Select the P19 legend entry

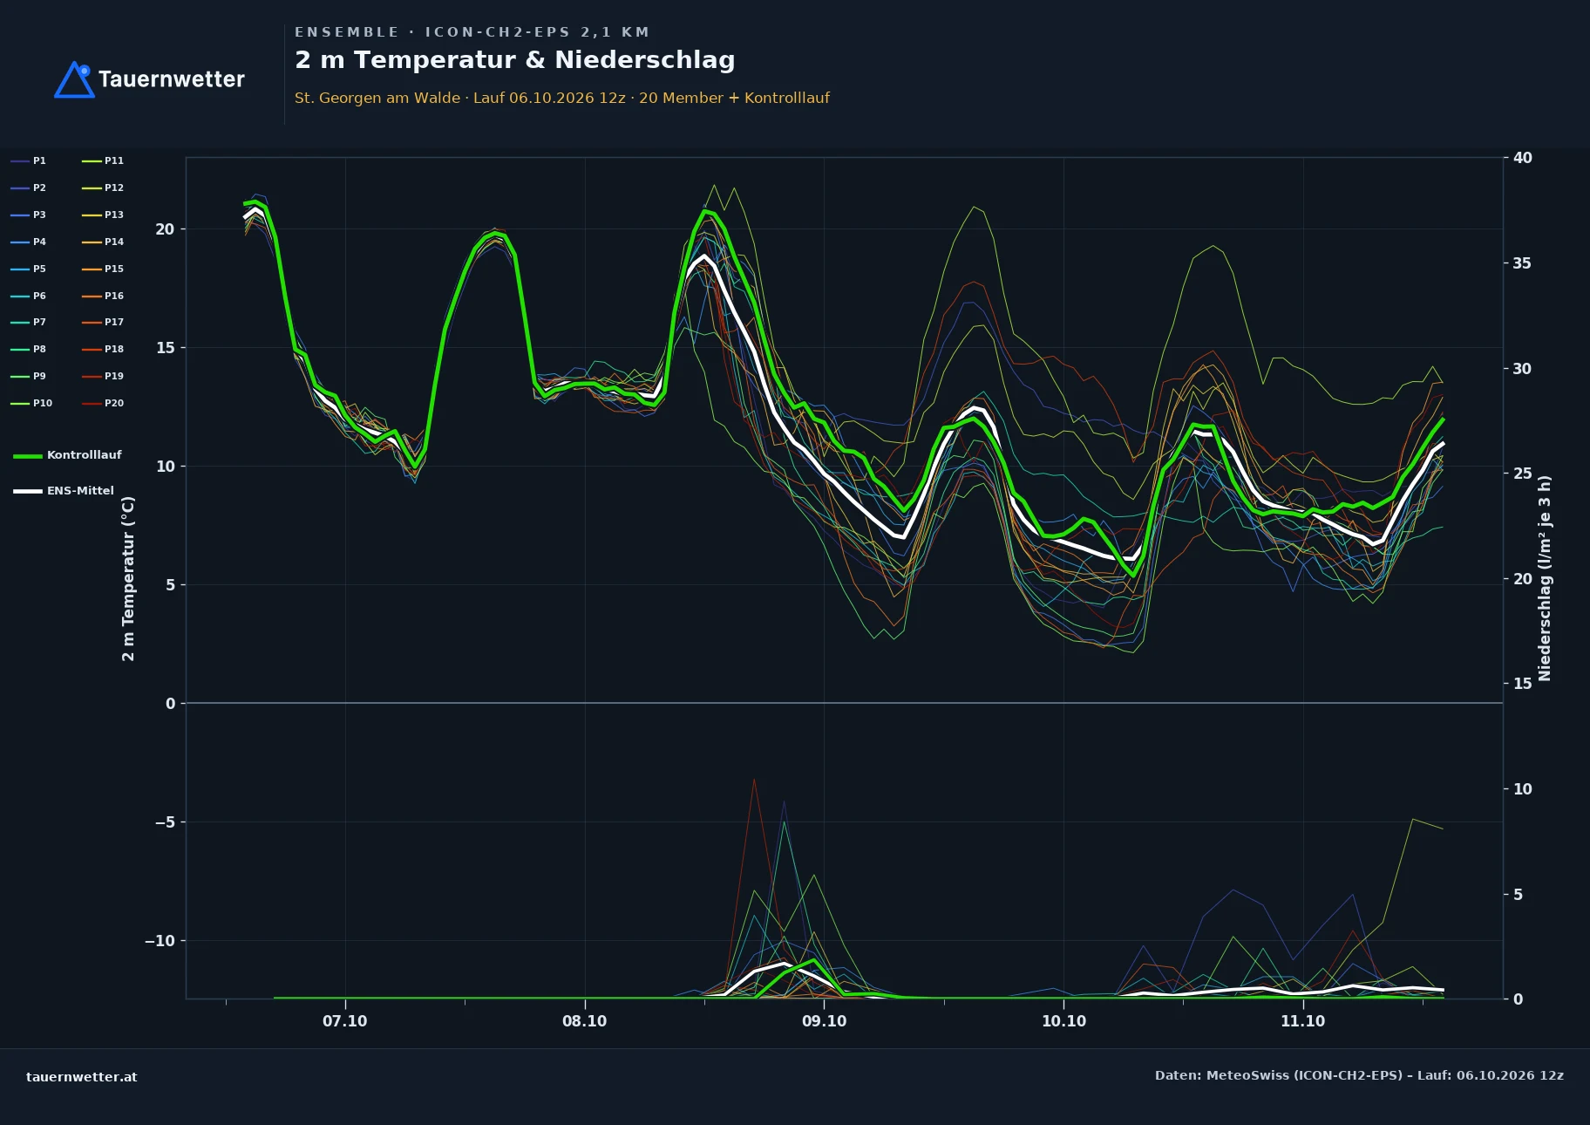103,377
